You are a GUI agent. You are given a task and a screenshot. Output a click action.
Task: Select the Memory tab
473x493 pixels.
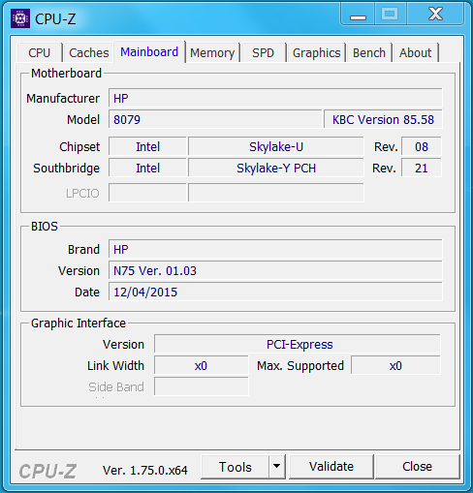pyautogui.click(x=212, y=52)
